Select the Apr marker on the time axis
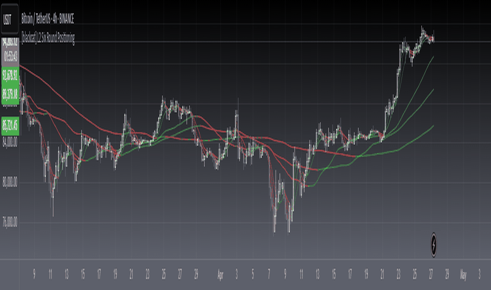This screenshot has width=491, height=290. click(x=220, y=275)
